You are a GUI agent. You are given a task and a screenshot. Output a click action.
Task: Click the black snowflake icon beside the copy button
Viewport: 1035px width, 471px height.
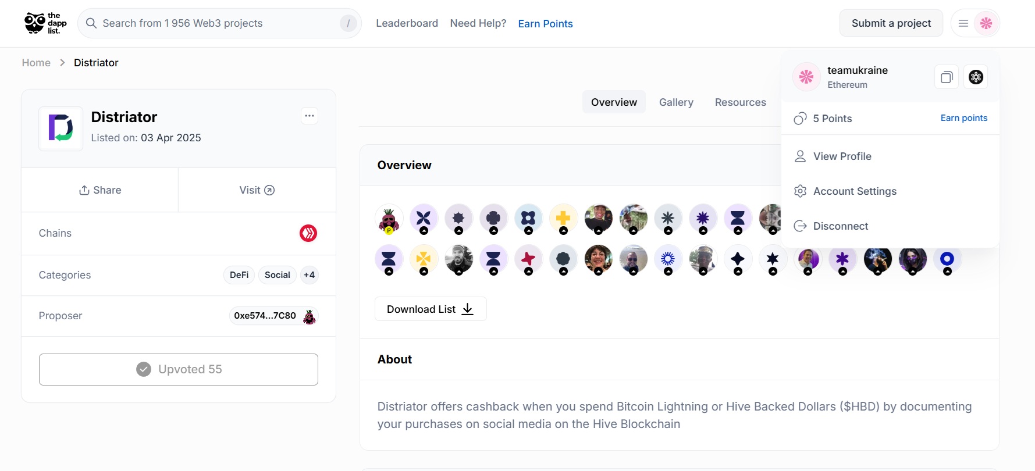tap(976, 77)
